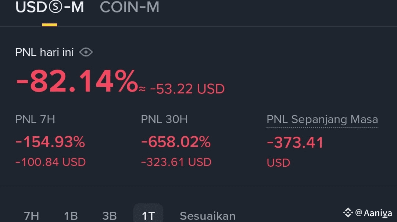
Task: Toggle the PNL visibility eye icon
Action: (x=86, y=52)
